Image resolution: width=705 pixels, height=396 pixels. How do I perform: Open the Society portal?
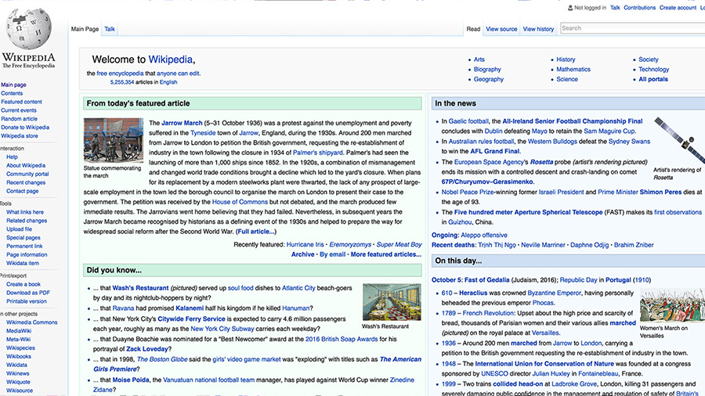click(649, 59)
